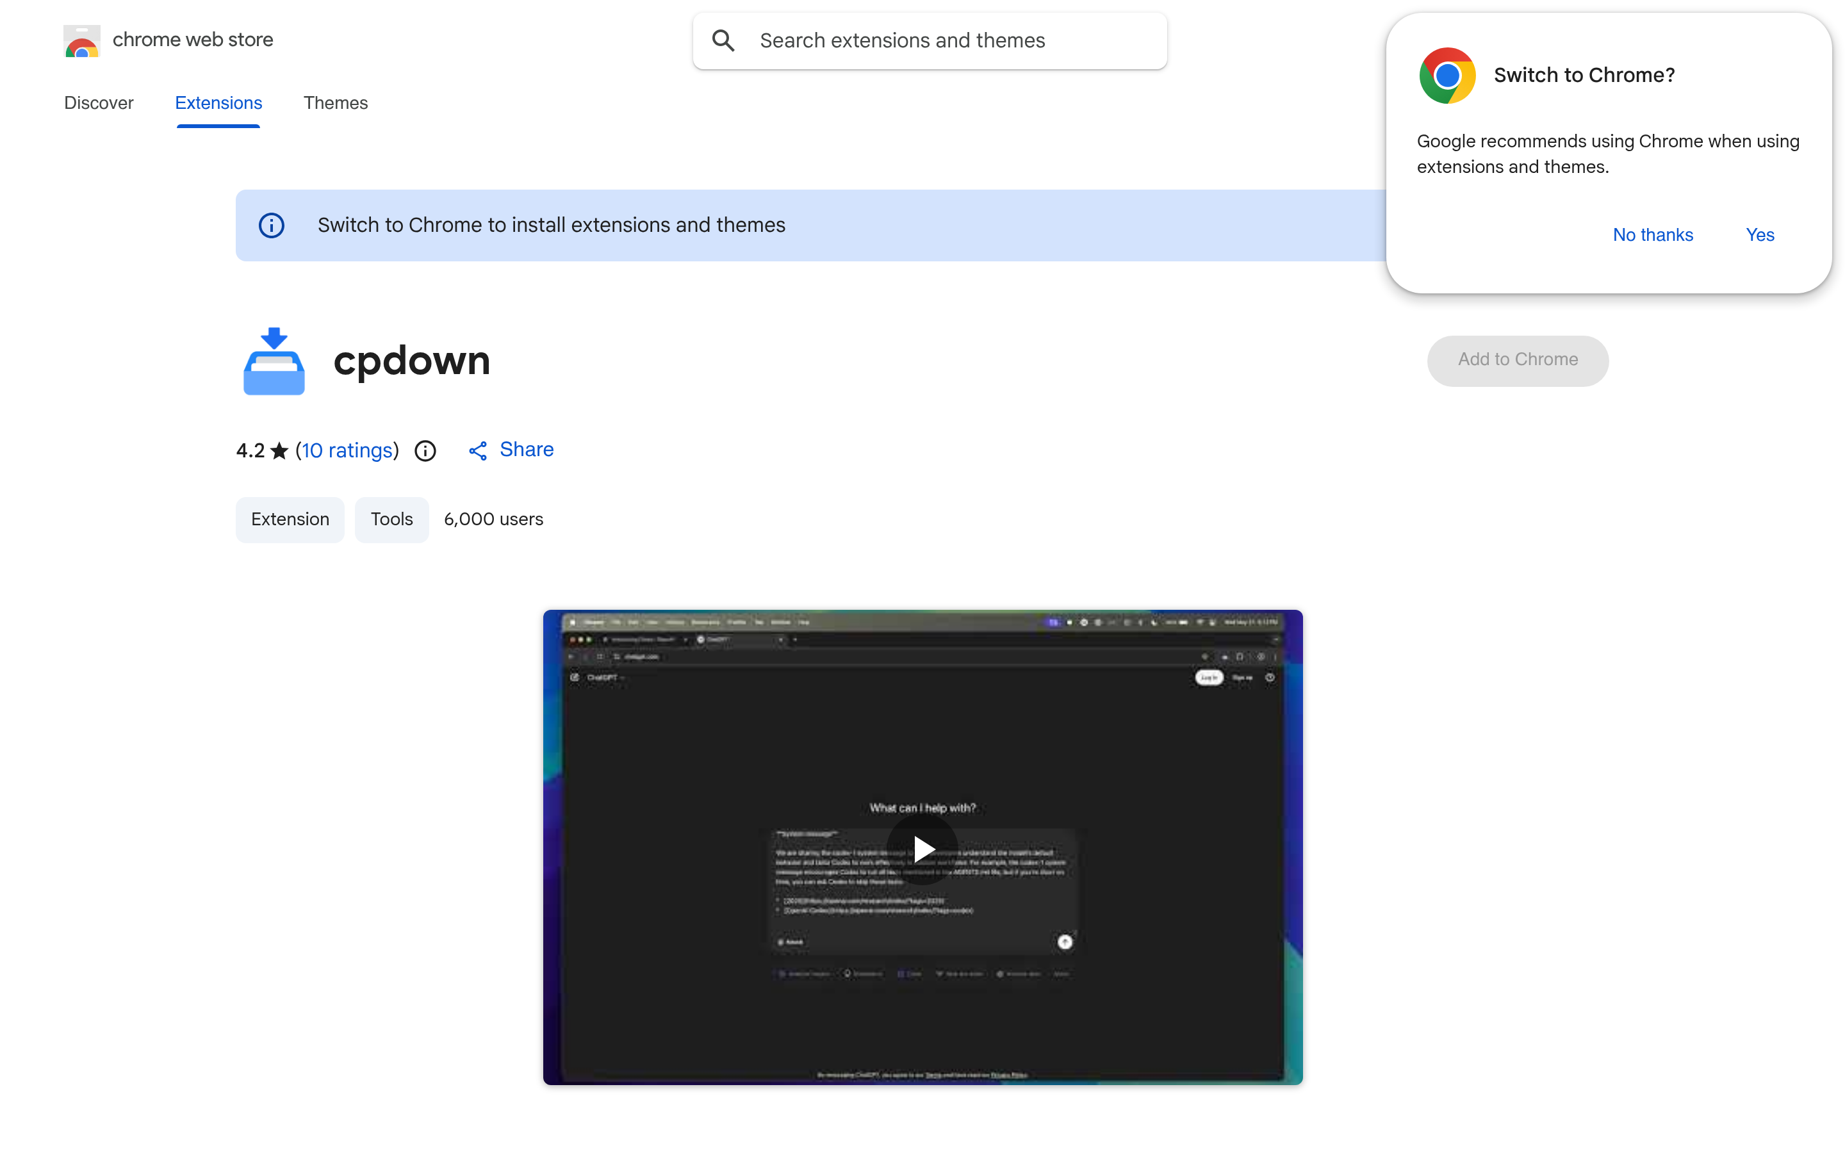Select the Tools category chip
This screenshot has width=1845, height=1153.
(x=392, y=519)
